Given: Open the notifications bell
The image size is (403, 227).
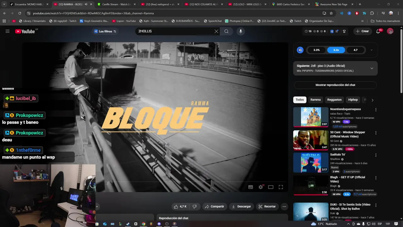Looking at the screenshot, I should 378,31.
